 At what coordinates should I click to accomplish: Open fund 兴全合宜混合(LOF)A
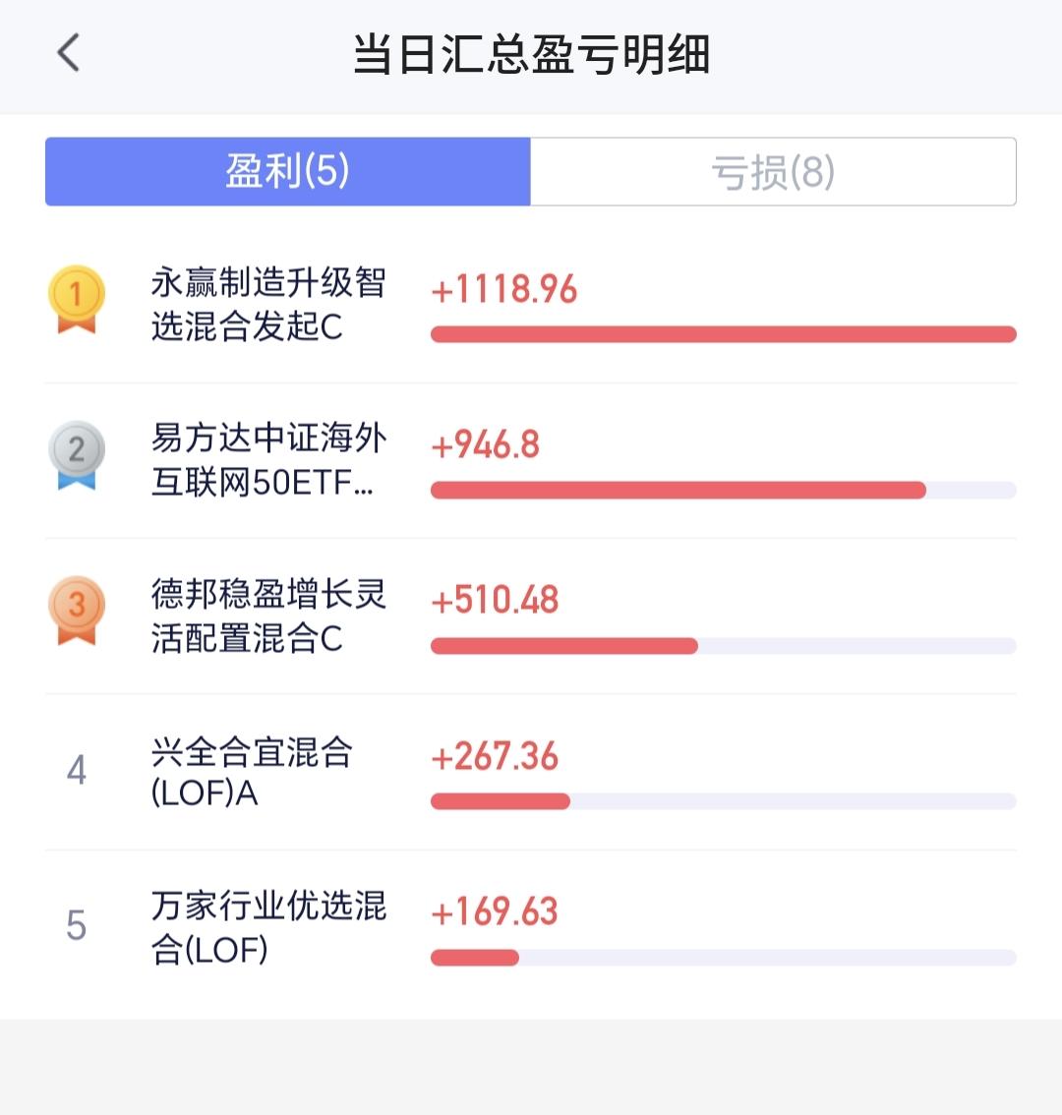point(252,772)
